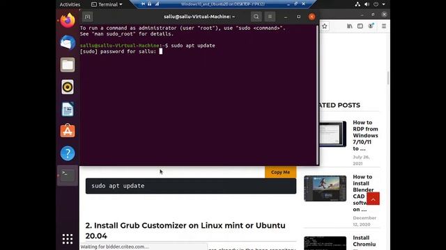
Task: Click the volume icon in top bar
Action: coord(367,4)
